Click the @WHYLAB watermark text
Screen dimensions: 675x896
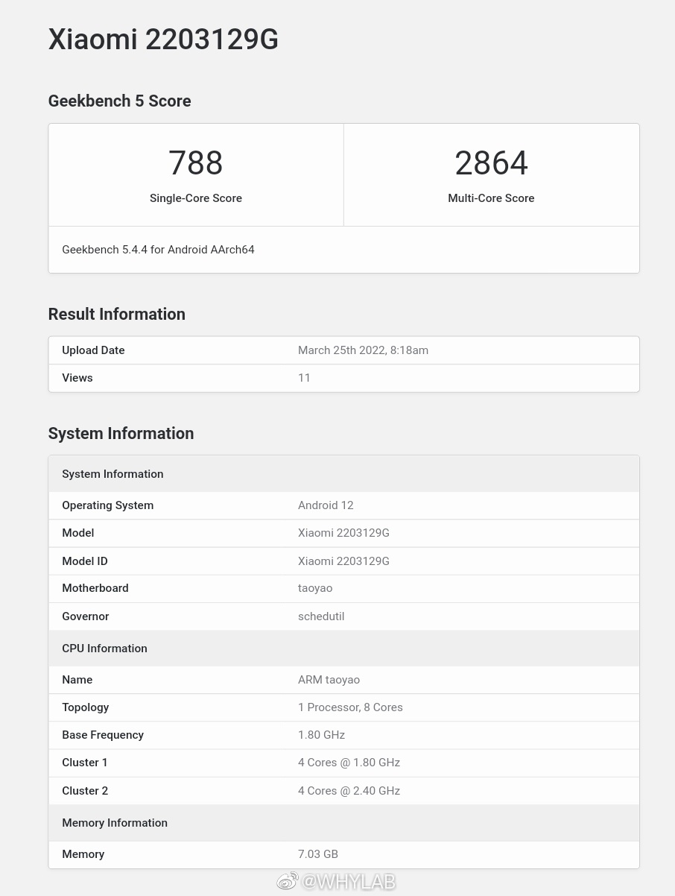(x=347, y=881)
